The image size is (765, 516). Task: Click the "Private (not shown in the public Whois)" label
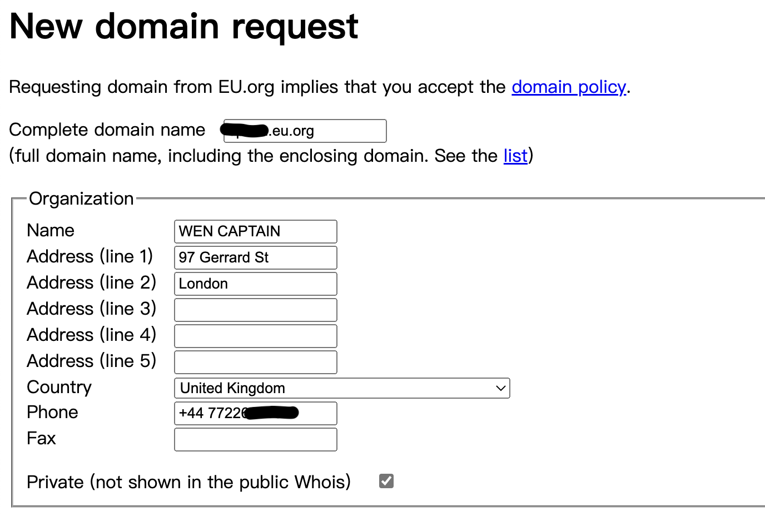tap(188, 482)
